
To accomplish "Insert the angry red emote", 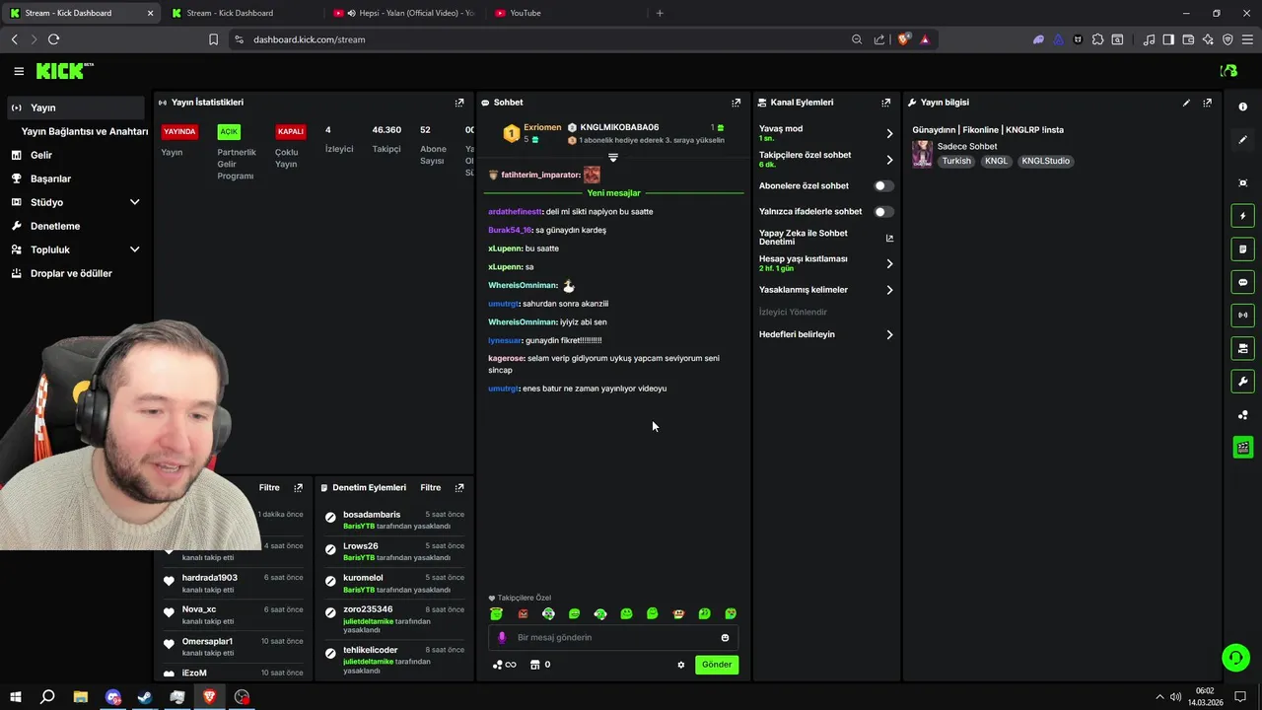I will point(523,613).
